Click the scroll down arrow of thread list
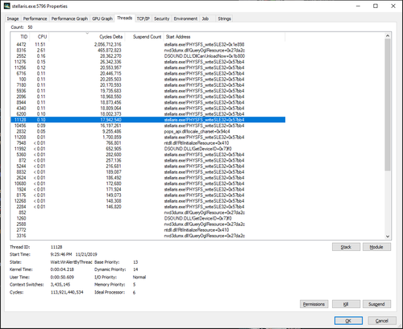 [388, 236]
